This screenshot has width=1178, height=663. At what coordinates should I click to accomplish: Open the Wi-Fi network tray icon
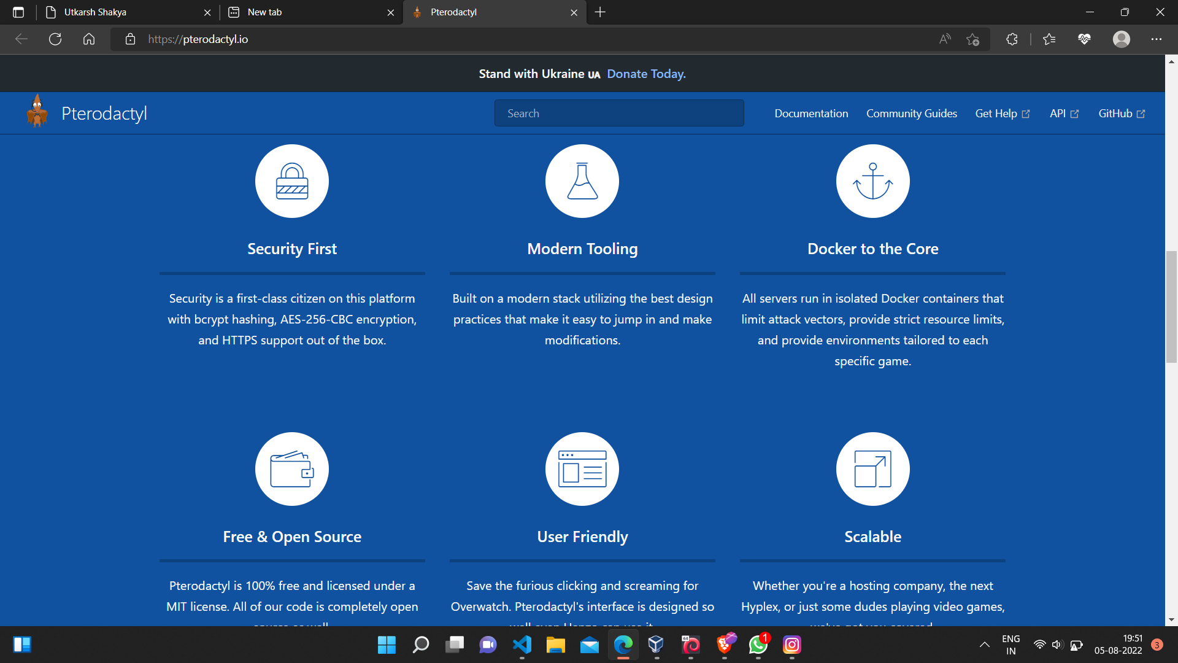[1039, 645]
